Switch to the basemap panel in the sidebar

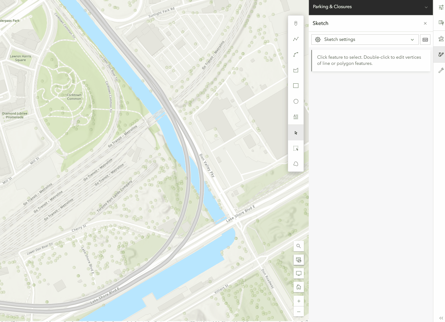click(440, 23)
